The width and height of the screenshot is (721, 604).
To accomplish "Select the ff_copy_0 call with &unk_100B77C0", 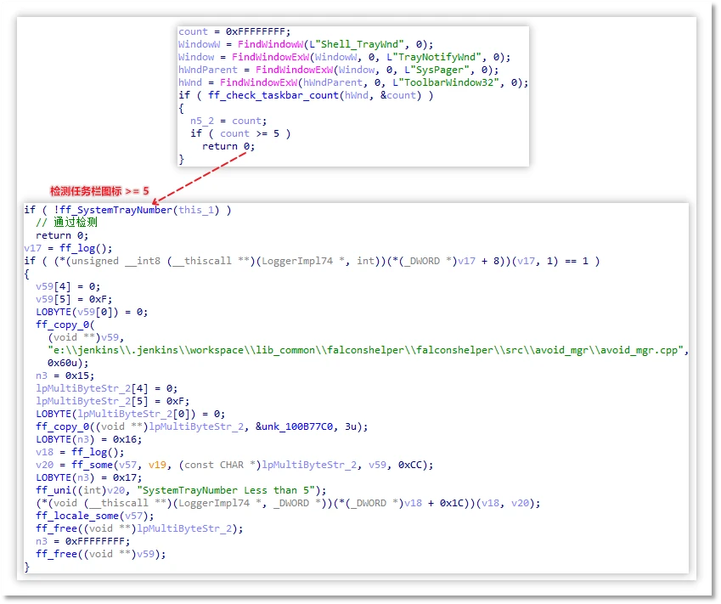I will point(202,427).
